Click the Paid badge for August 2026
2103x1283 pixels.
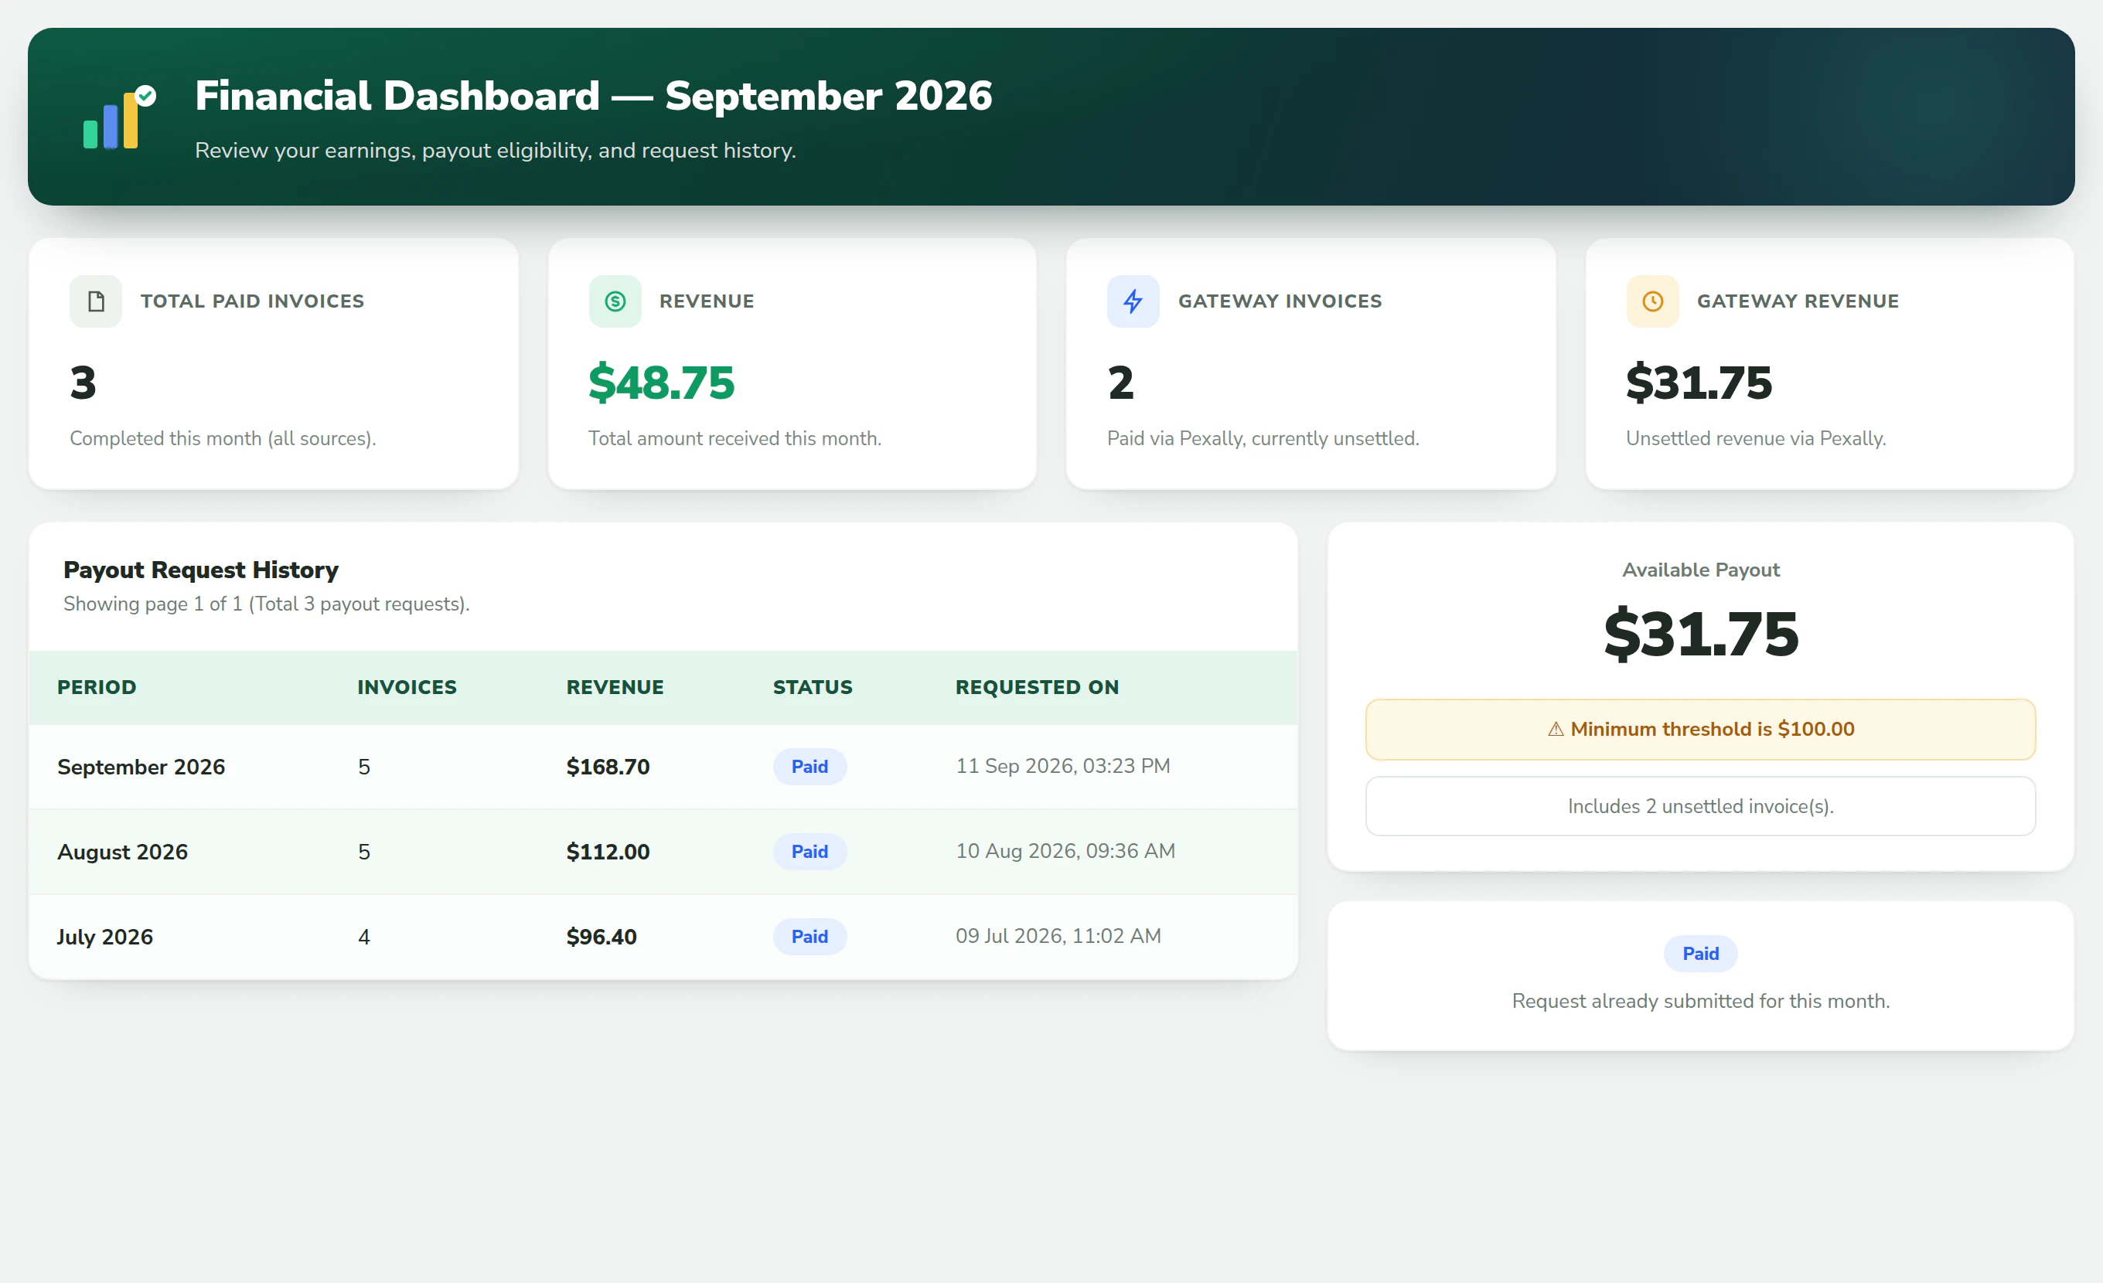pos(809,852)
